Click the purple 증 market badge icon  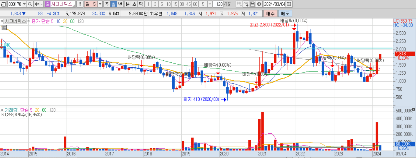point(47,4)
